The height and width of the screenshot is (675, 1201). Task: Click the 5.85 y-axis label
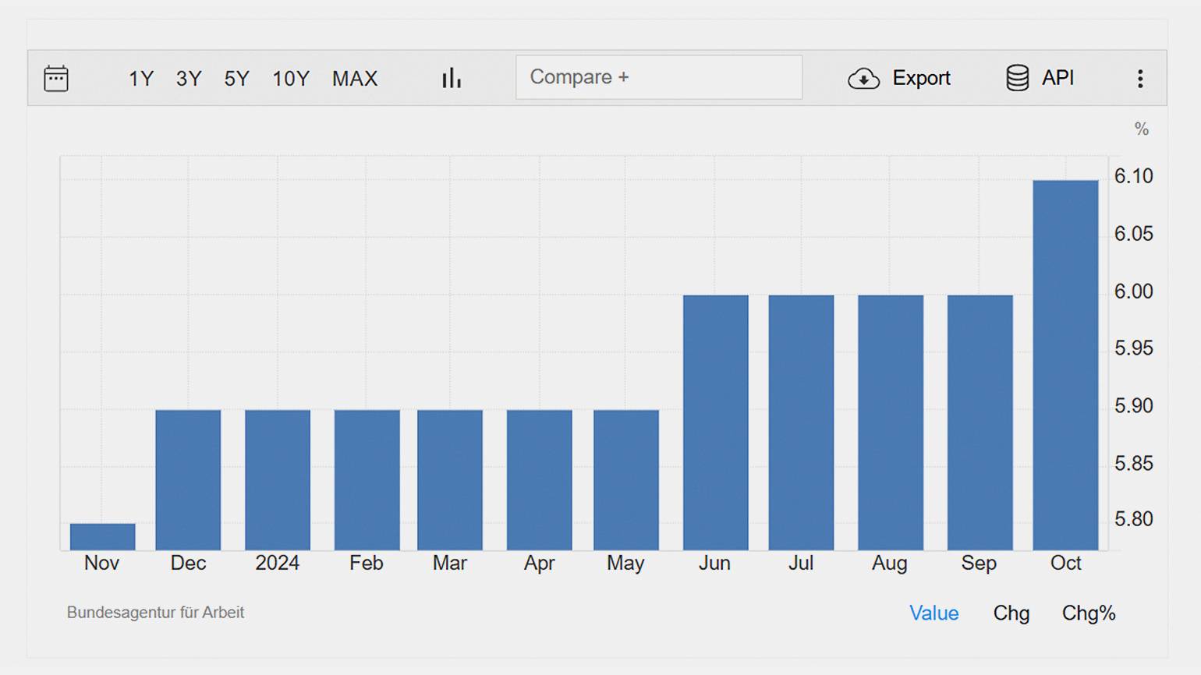click(1133, 464)
